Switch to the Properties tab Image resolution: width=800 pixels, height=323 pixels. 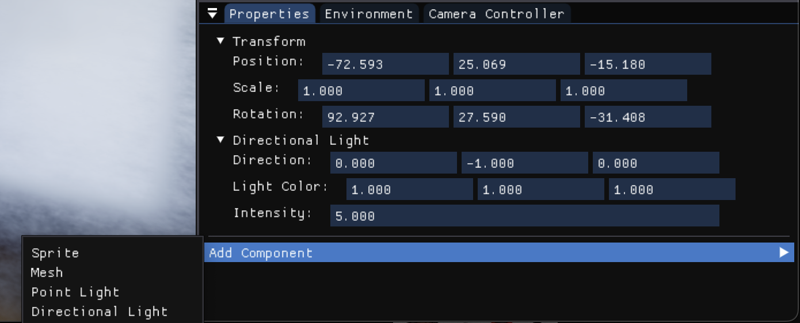(x=269, y=14)
